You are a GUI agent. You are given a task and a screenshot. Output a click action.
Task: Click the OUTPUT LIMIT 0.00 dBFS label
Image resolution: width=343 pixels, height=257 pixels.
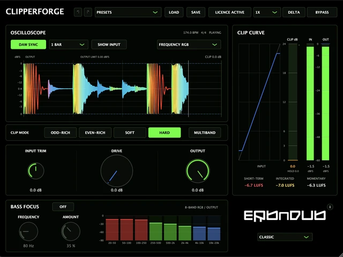point(95,57)
